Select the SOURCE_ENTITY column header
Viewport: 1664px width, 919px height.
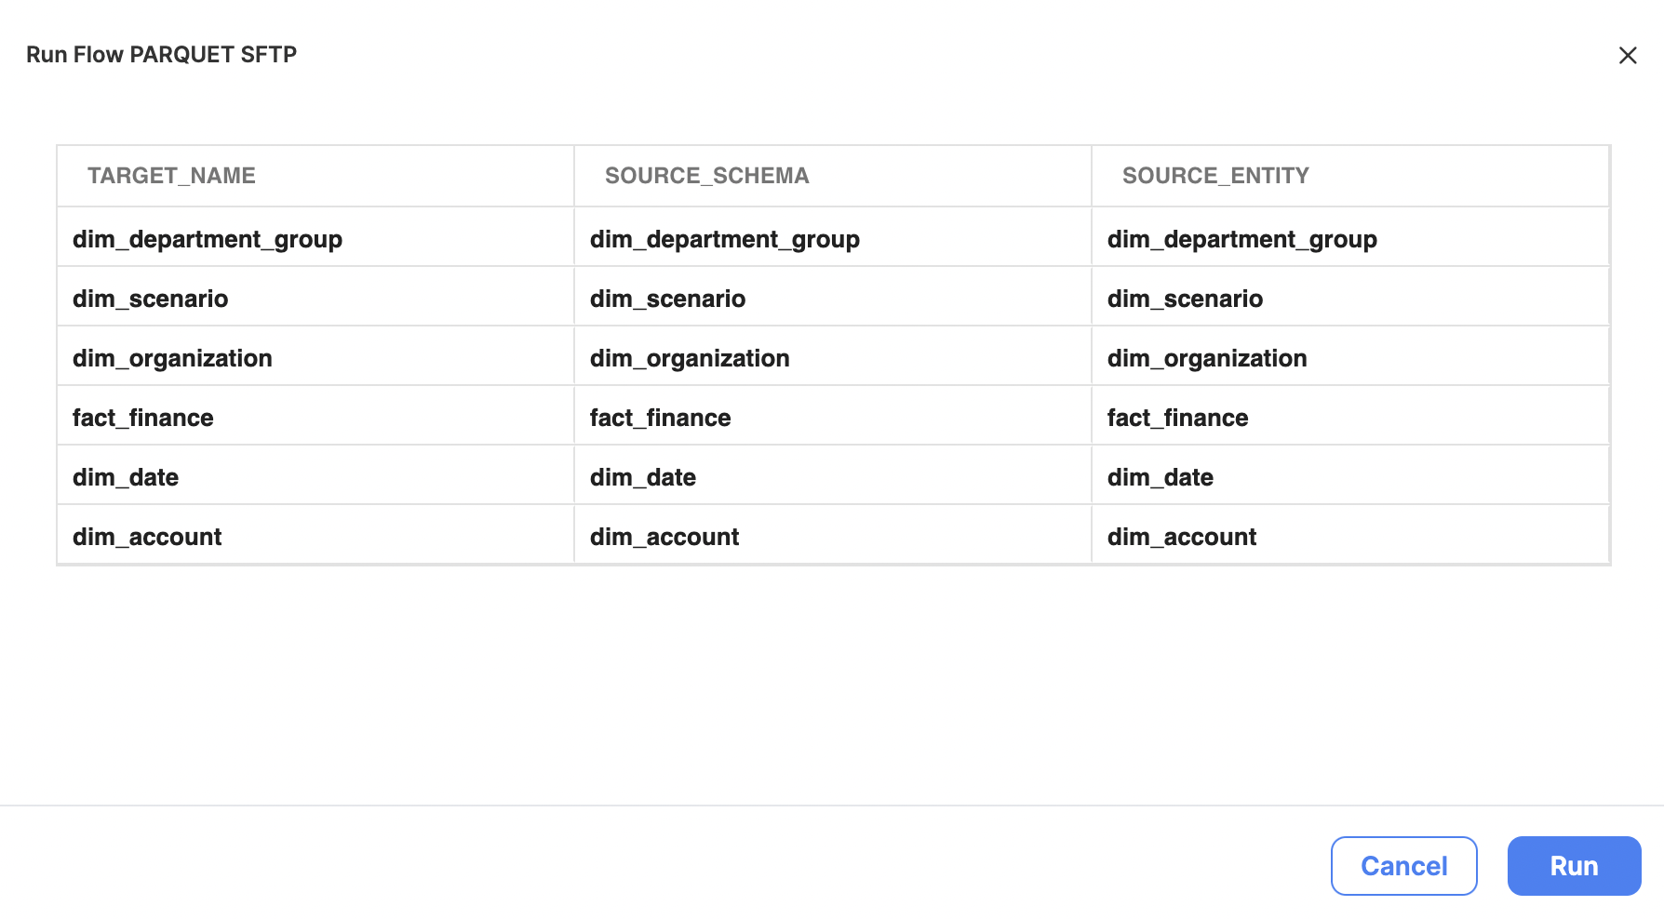click(1215, 176)
